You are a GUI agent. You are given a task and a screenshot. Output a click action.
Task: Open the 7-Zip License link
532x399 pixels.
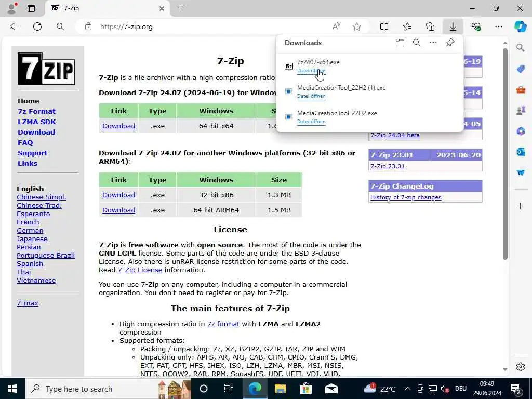pyautogui.click(x=140, y=270)
